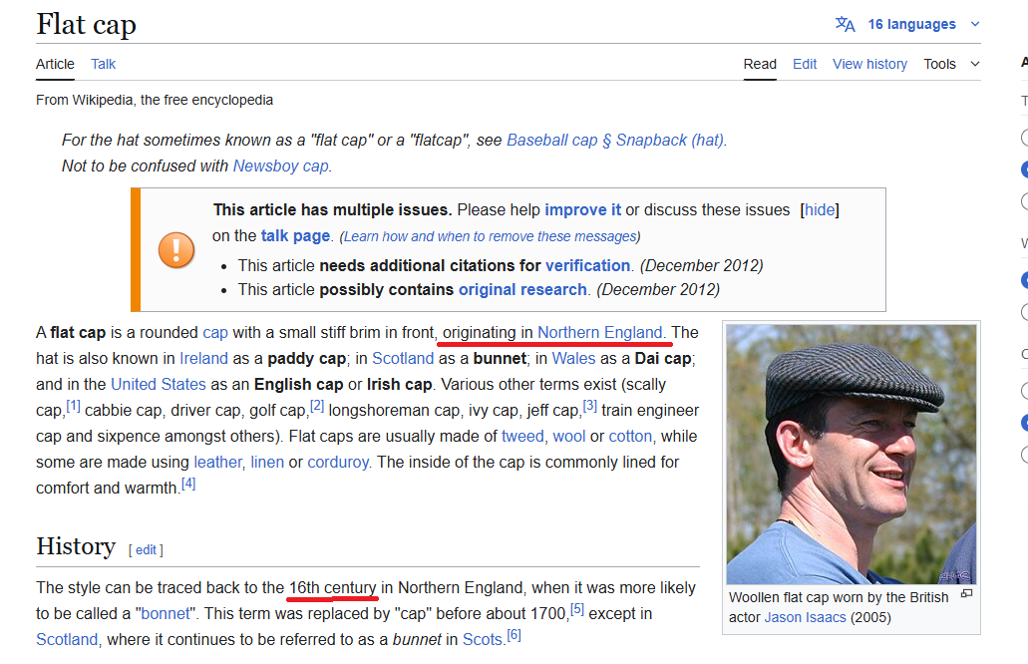Open the Jason Isaacs link in caption
Image resolution: width=1028 pixels, height=664 pixels.
point(805,617)
